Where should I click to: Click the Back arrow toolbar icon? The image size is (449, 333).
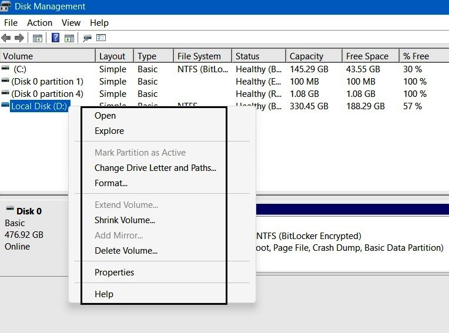(6, 38)
